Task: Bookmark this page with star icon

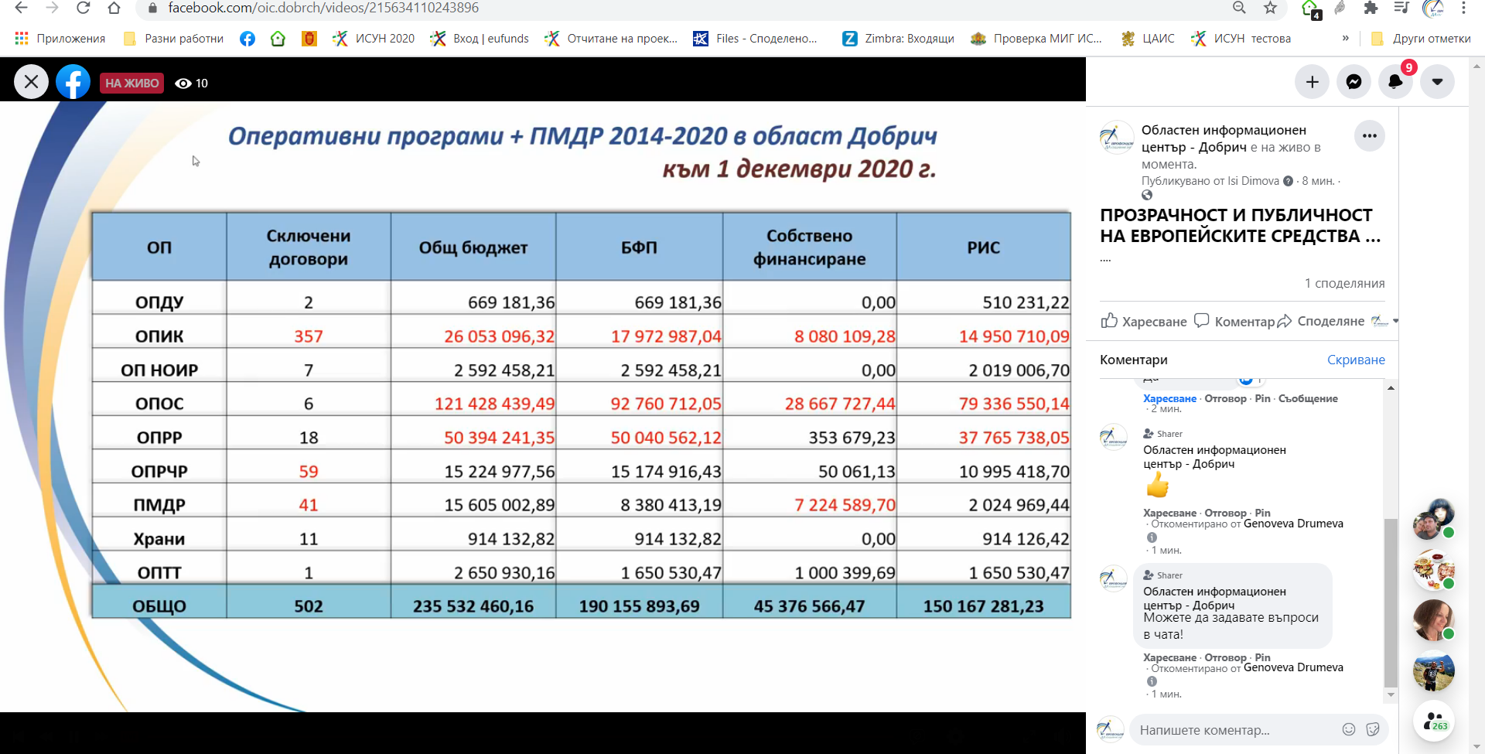Action: [1270, 8]
